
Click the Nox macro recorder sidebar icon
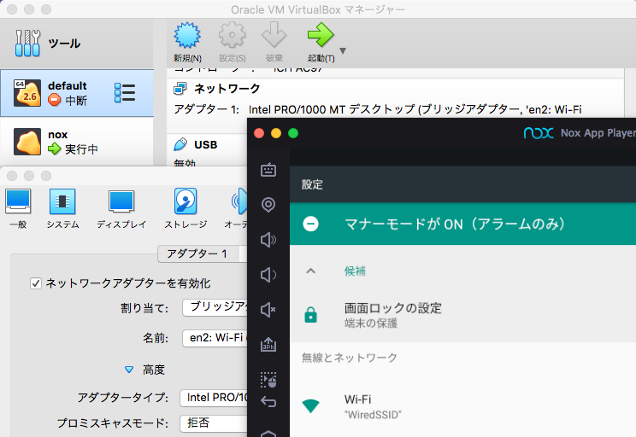tap(268, 380)
